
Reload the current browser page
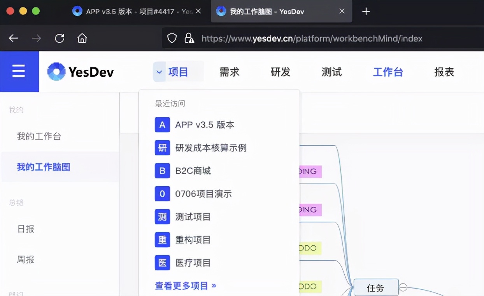point(60,38)
